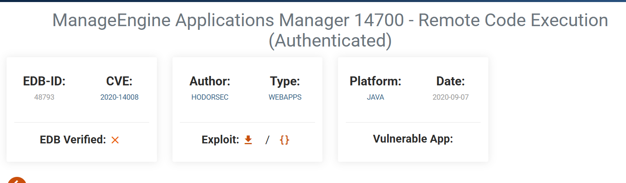Image resolution: width=626 pixels, height=183 pixels.
Task: Select the date 2020-09-07
Action: tap(451, 97)
